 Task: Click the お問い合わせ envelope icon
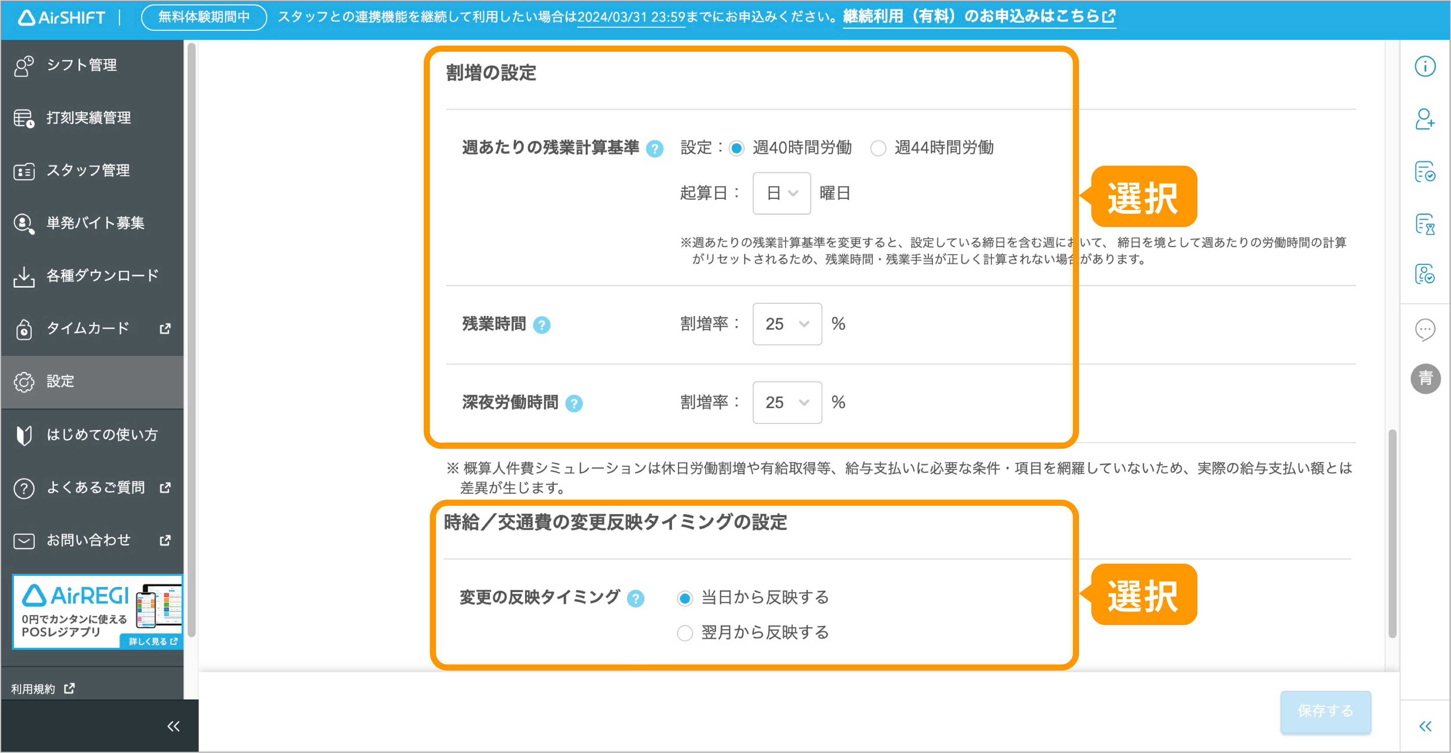[x=24, y=541]
